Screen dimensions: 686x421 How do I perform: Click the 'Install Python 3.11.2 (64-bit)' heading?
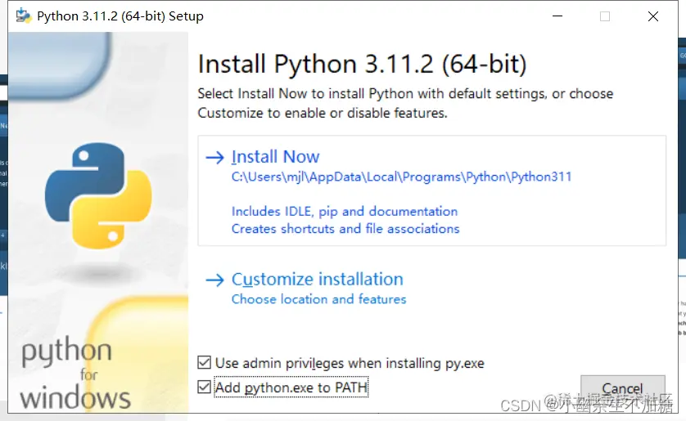pyautogui.click(x=362, y=65)
